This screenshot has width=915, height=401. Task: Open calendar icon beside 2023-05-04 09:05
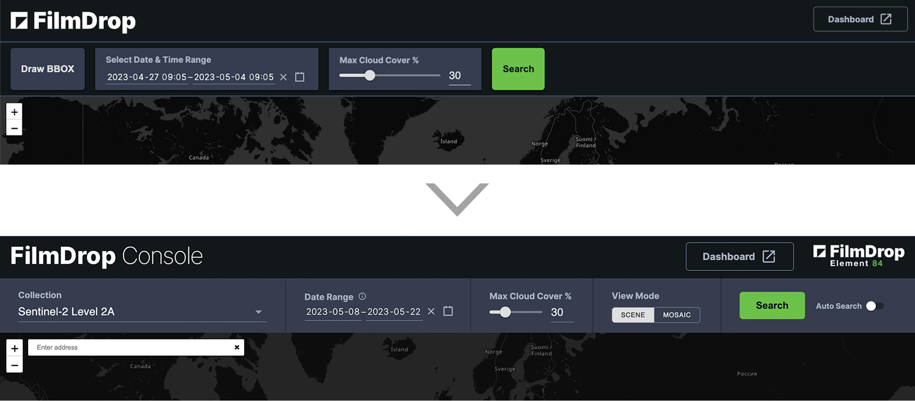point(300,77)
